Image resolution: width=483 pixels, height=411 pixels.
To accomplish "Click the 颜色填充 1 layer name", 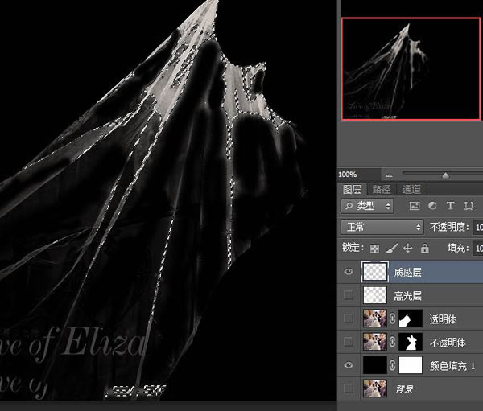I will pos(452,366).
